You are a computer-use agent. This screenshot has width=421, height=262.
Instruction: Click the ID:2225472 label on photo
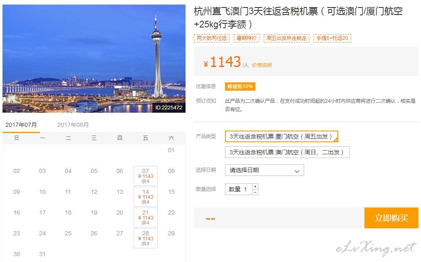pos(168,108)
